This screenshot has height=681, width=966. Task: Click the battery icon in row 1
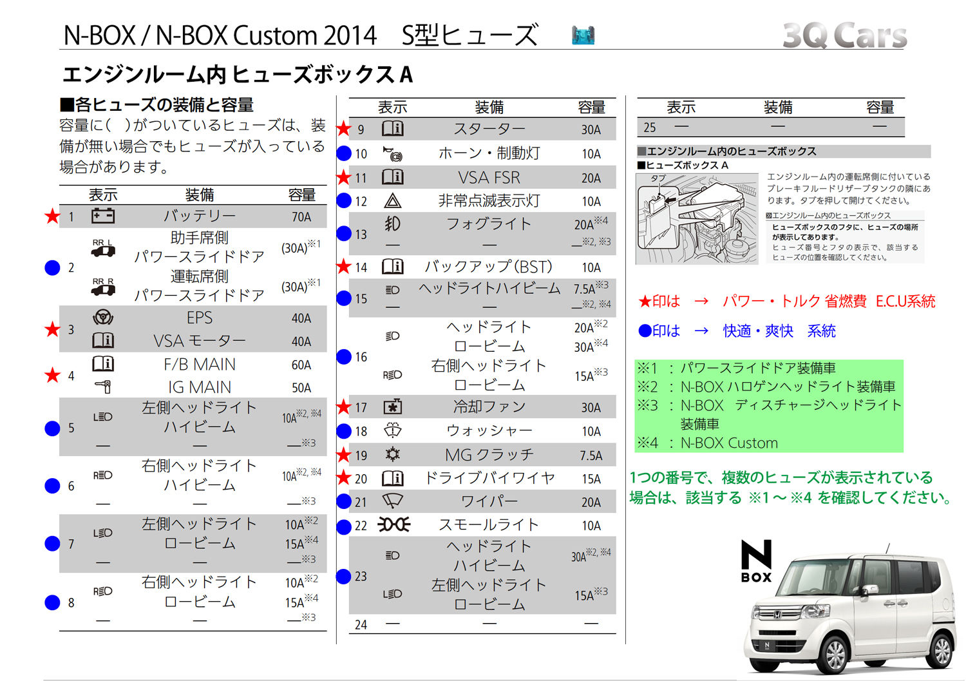(103, 216)
